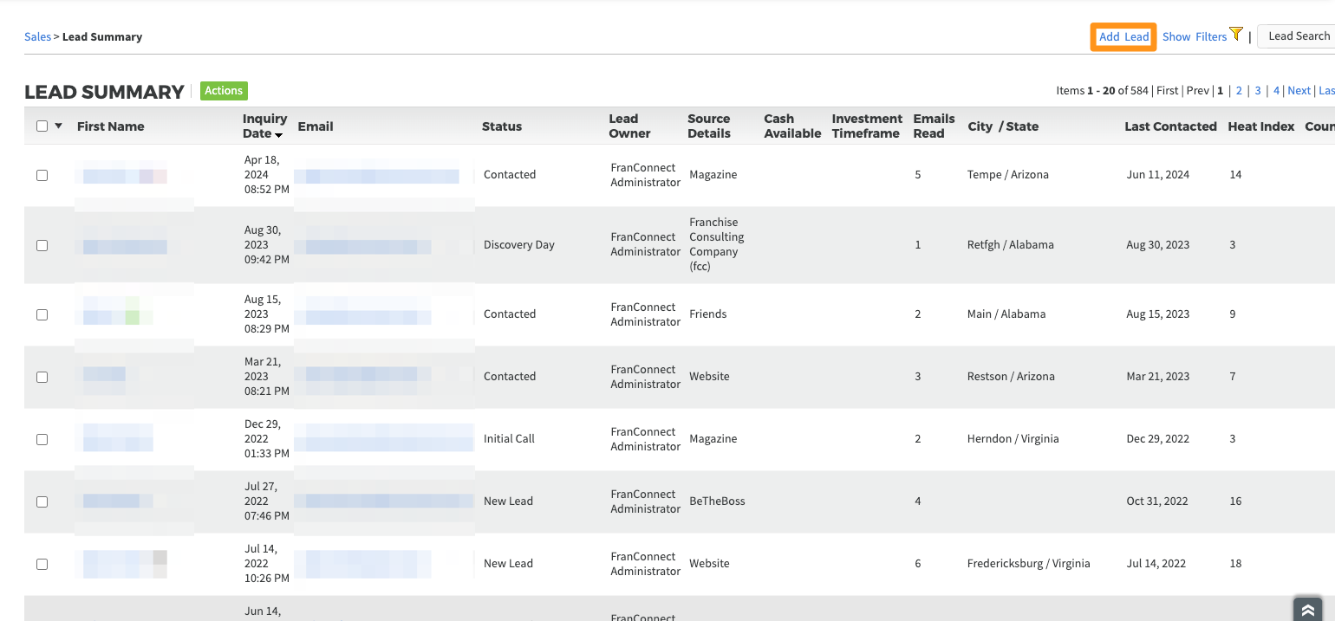Select the Herndon / Virginia lead checkbox

pyautogui.click(x=42, y=439)
